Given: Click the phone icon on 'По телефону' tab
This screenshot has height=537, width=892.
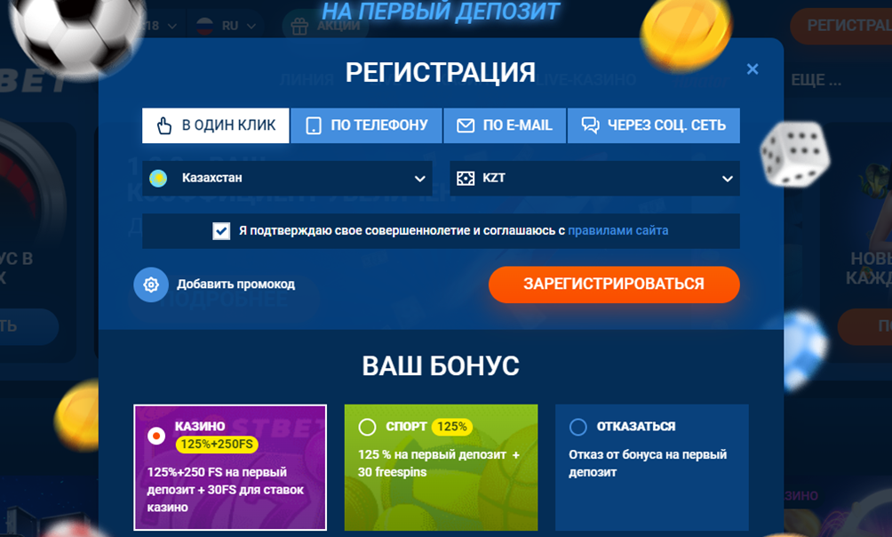Looking at the screenshot, I should coord(314,125).
